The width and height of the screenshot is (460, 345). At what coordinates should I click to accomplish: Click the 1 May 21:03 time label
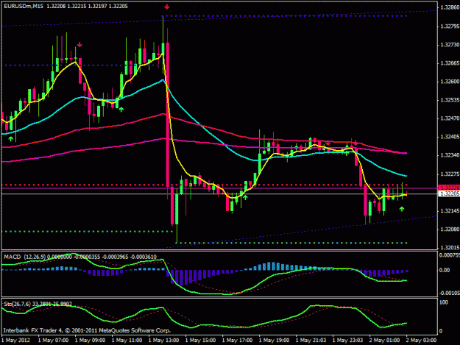311,341
